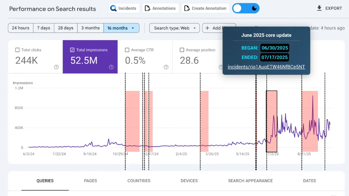Toggle the dark mode switch off
349x196 pixels.
246,8
